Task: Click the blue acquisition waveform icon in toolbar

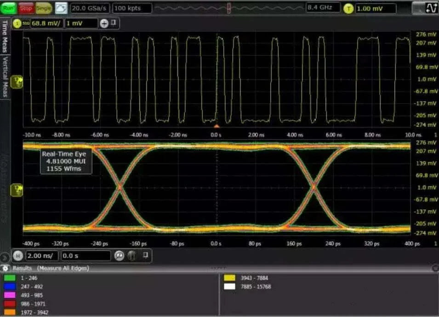Action: pos(60,7)
